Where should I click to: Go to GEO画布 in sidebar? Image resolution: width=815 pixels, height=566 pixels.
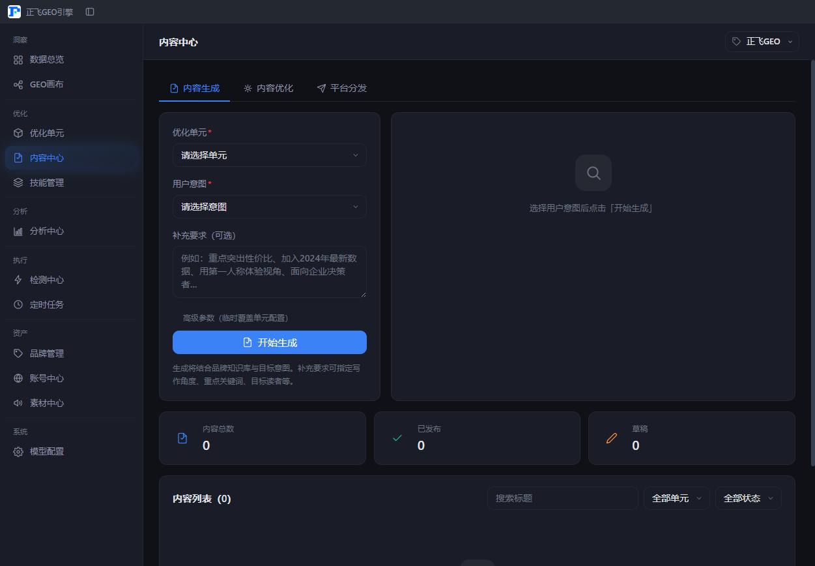(71, 84)
